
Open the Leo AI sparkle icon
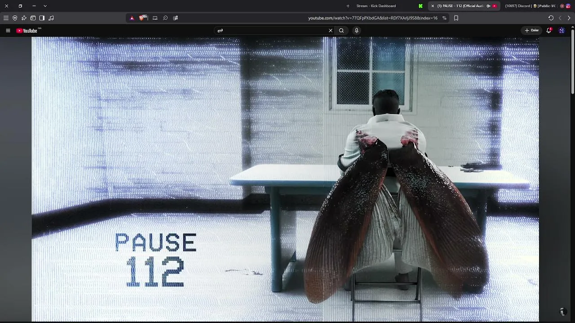click(24, 18)
